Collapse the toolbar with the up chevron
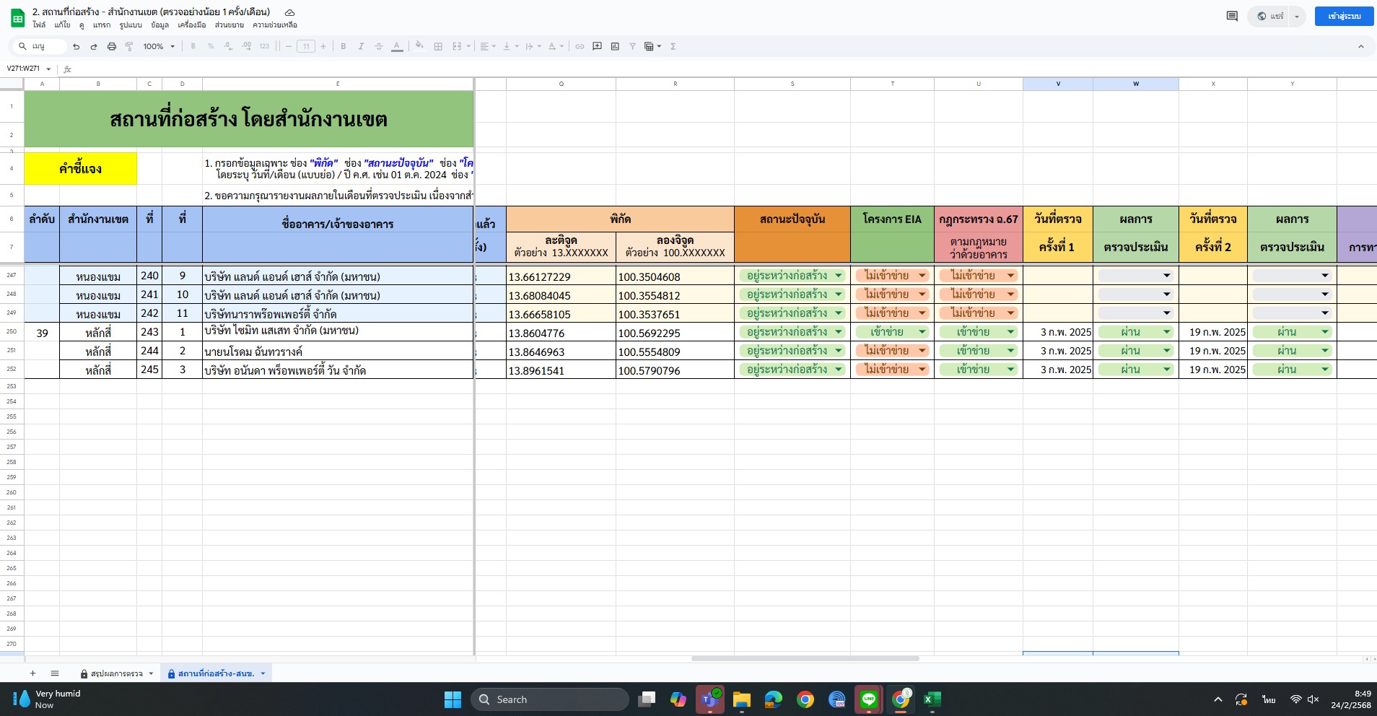1377x716 pixels. pos(1361,46)
